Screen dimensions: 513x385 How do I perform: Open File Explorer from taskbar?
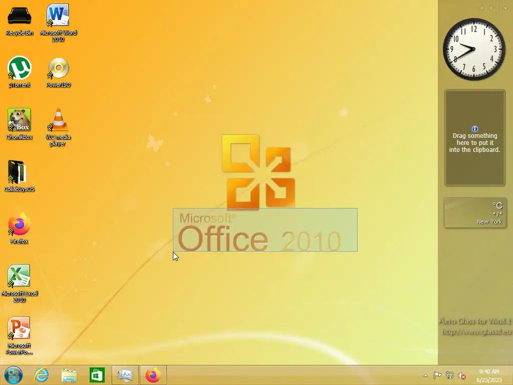coord(69,375)
